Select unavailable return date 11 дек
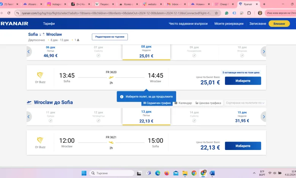This screenshot has height=178, width=296. [x=50, y=117]
